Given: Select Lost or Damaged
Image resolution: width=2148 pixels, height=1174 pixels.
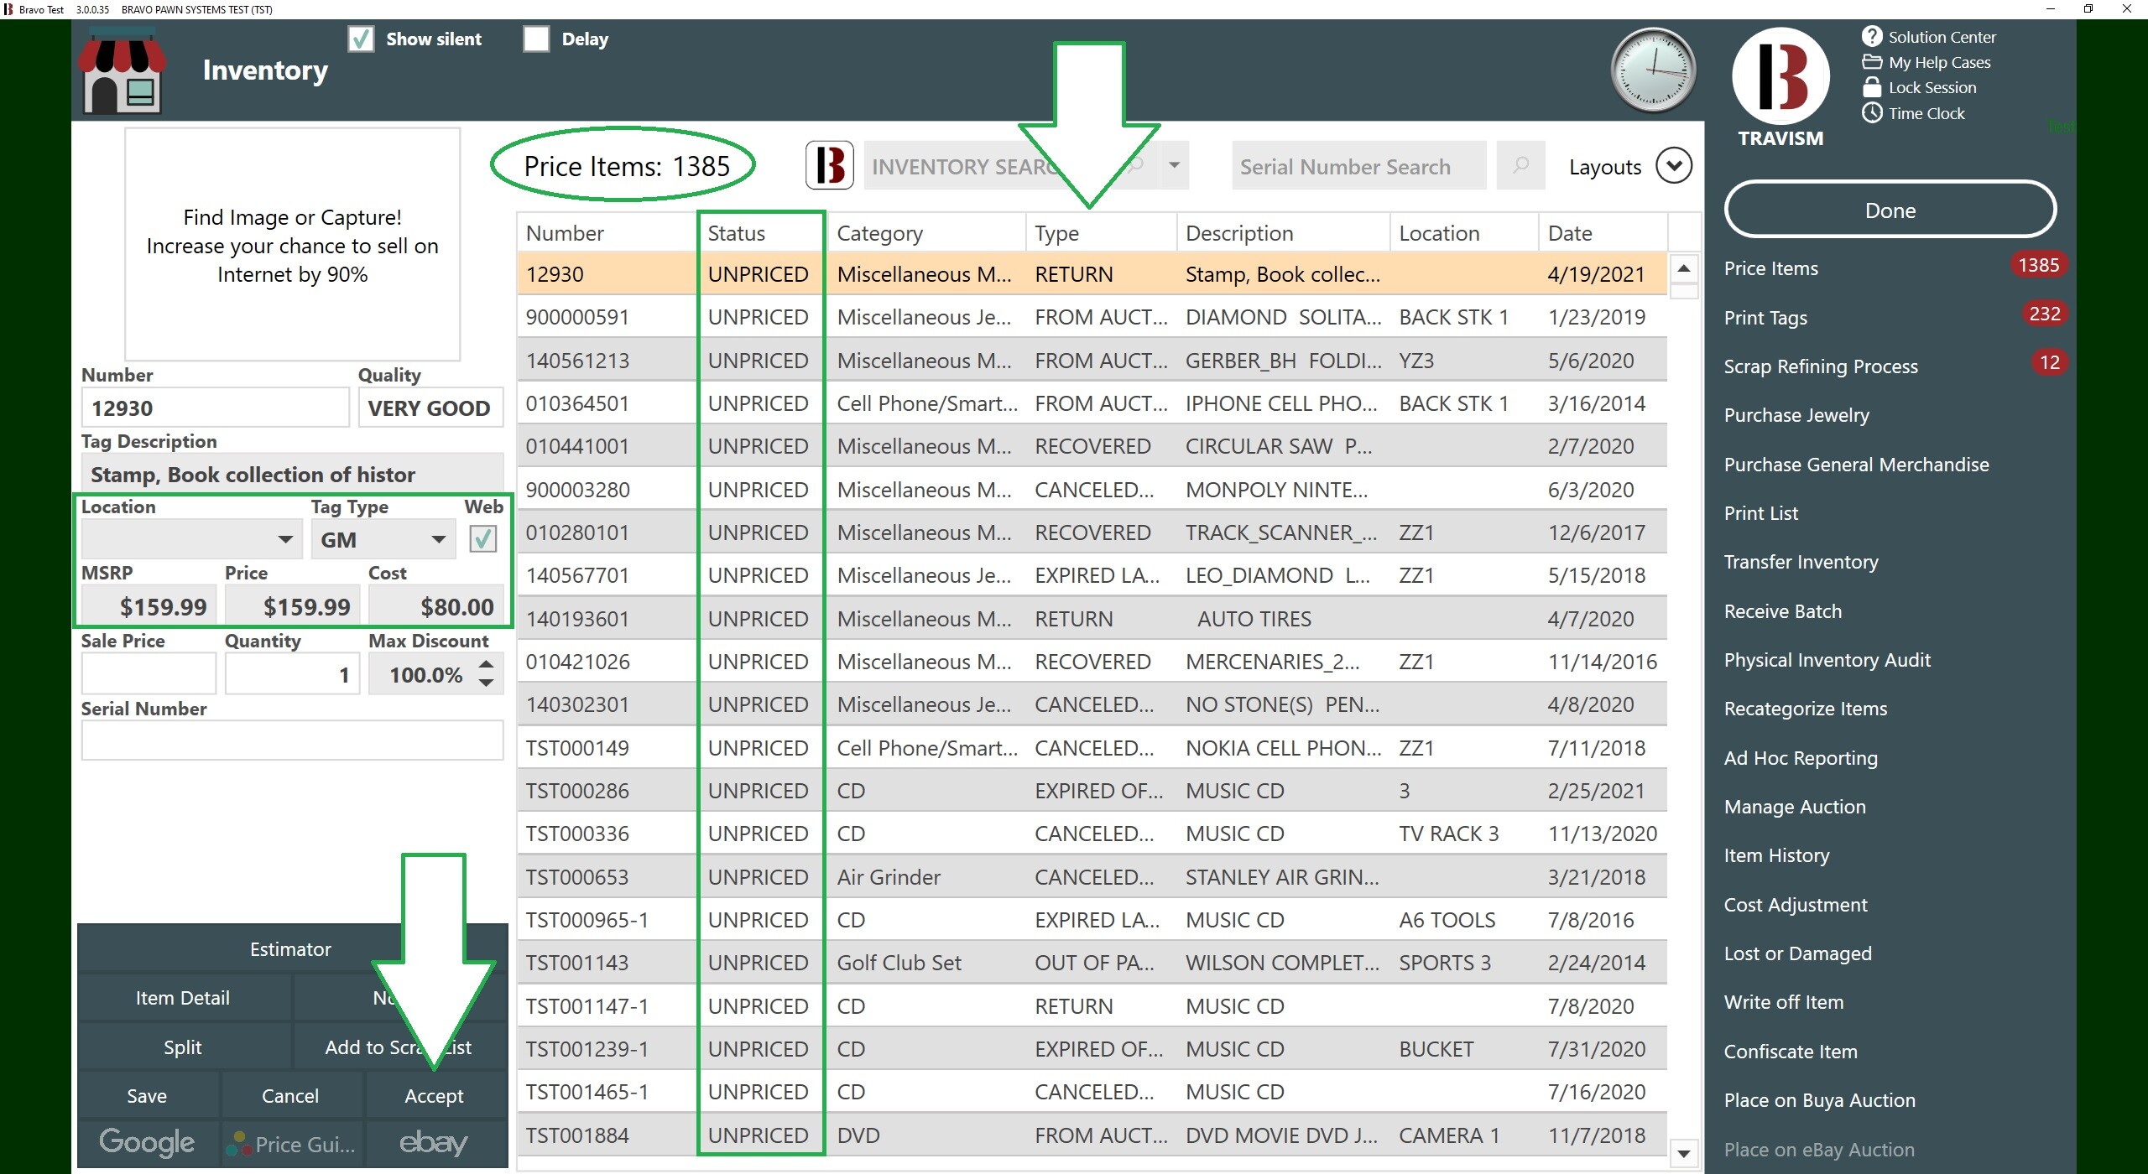Looking at the screenshot, I should coord(1797,953).
